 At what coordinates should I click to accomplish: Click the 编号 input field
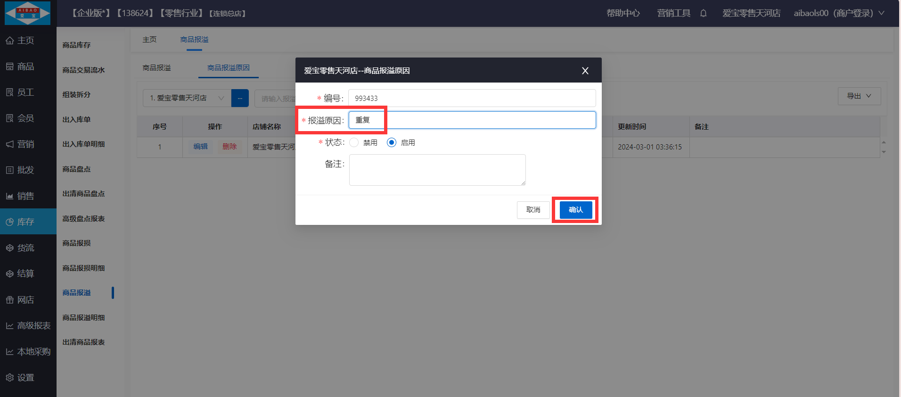[472, 98]
